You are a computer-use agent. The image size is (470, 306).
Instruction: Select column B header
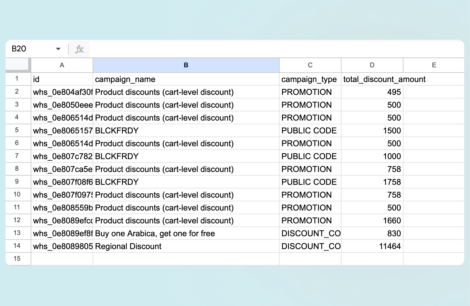coord(186,65)
